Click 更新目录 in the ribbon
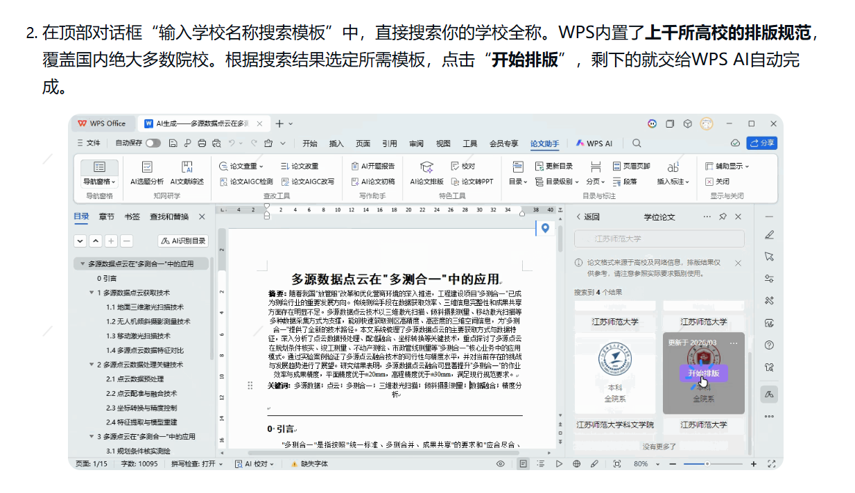The height and width of the screenshot is (493, 855). click(x=555, y=166)
